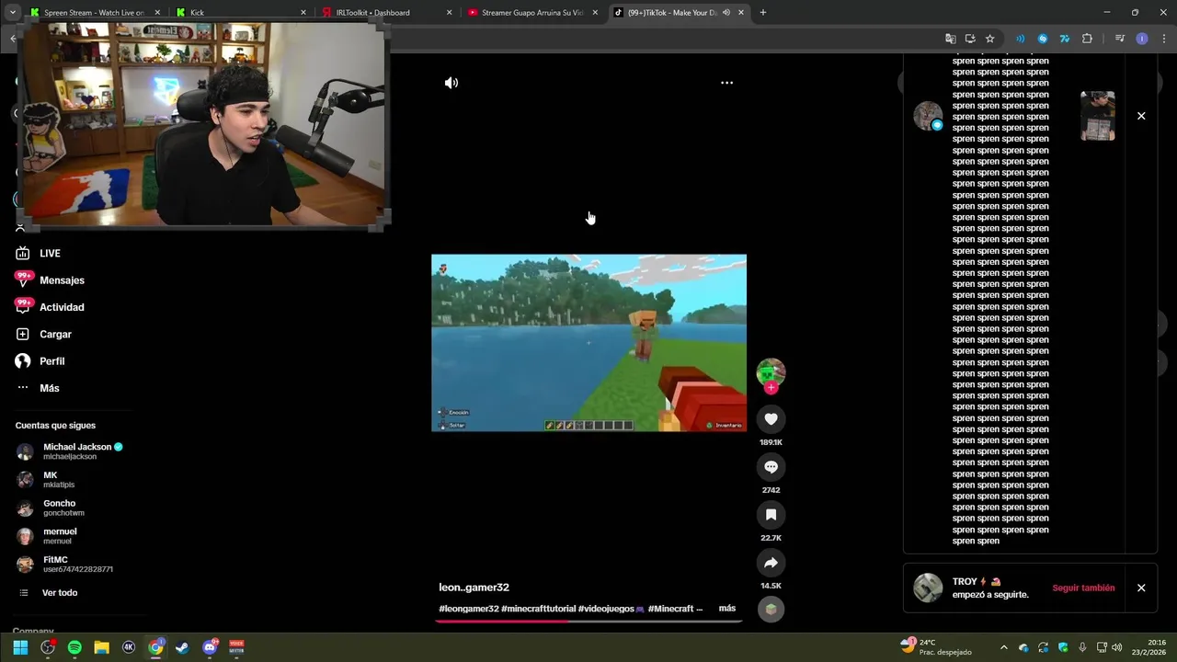Open leon..gamer32 profile name
This screenshot has width=1177, height=662.
(474, 588)
